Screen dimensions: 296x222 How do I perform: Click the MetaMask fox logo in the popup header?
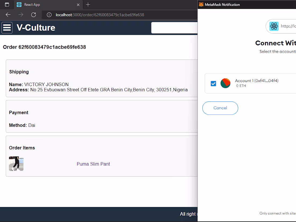201,4
